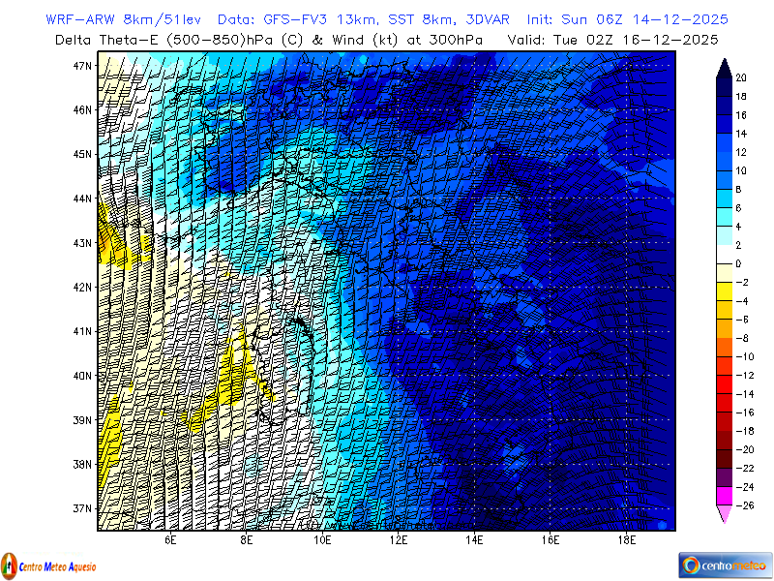Screen dimensions: 774x581
Task: Click the pink bottom arrow of the color scale
Action: (723, 515)
